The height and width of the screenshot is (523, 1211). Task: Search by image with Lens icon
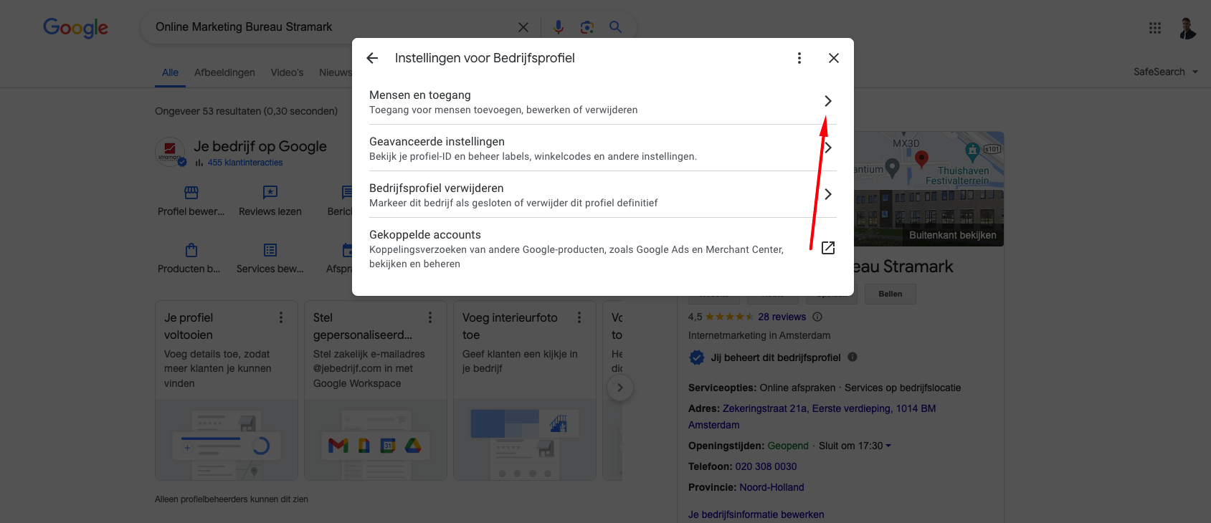587,27
